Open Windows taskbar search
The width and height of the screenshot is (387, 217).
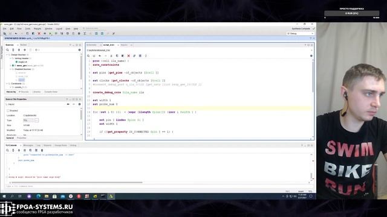tap(12, 196)
